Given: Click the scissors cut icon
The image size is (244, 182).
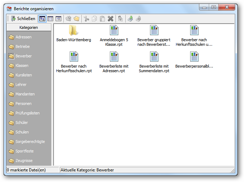Looking at the screenshot, I should click(86, 19).
